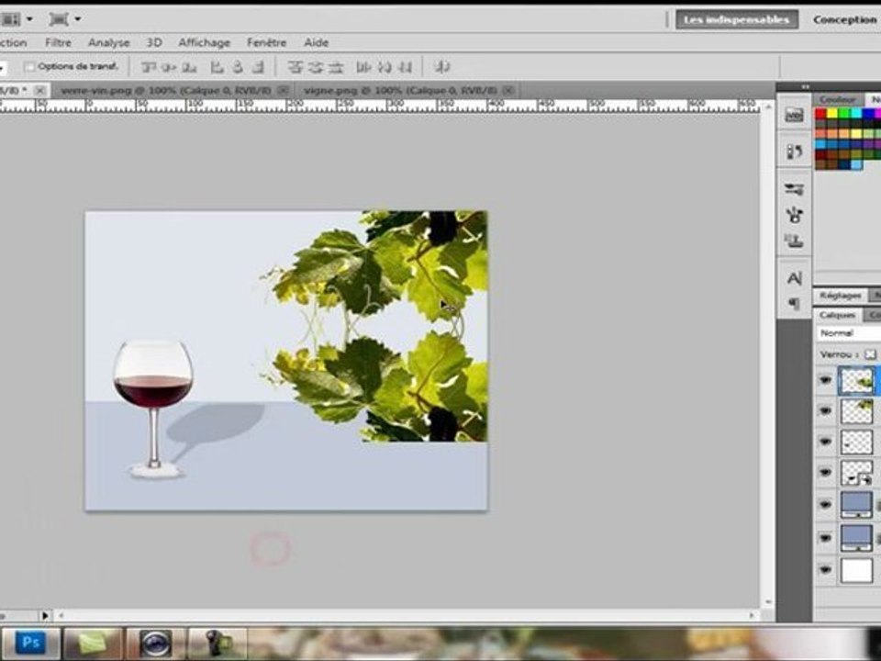
Task: Click lock transparent pixels icon next to Verrou
Action: point(870,354)
